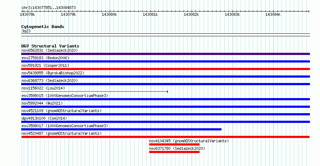
Task: Open the nsv6371780 (Sedlazeck2020) label
Action: [177, 148]
